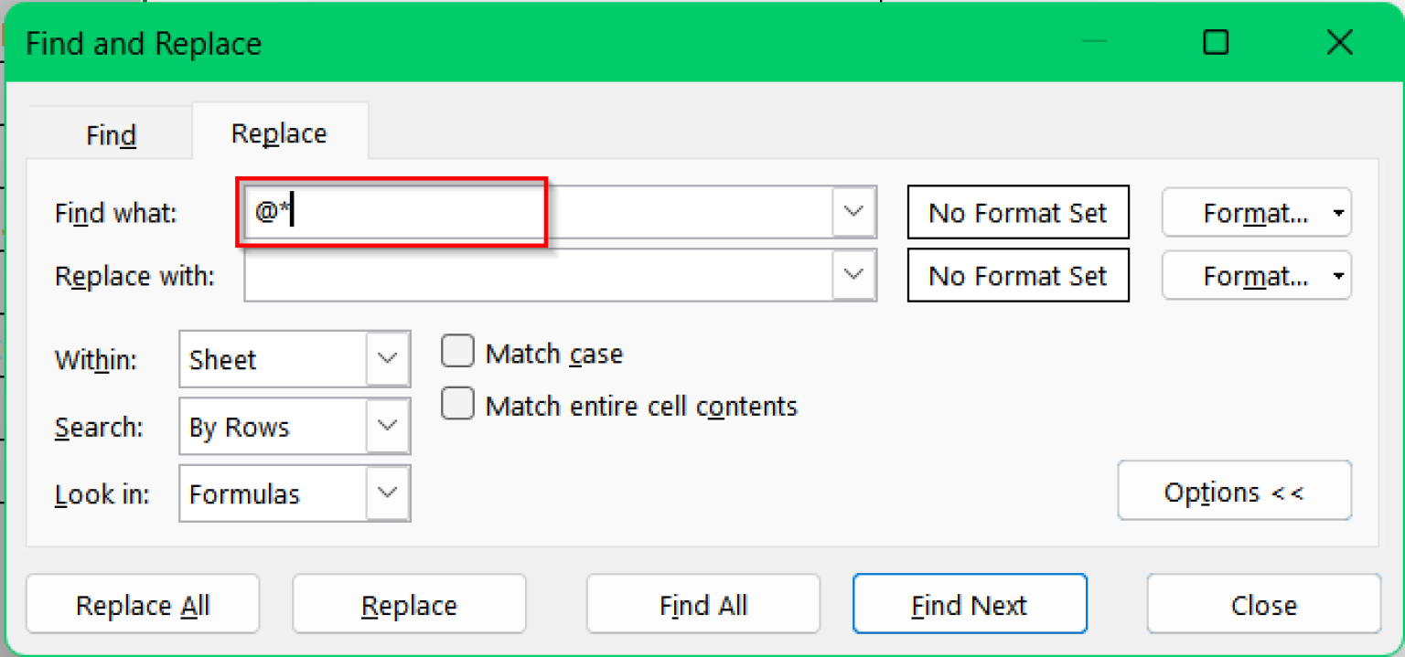
Task: Click the Replace All button
Action: (143, 604)
